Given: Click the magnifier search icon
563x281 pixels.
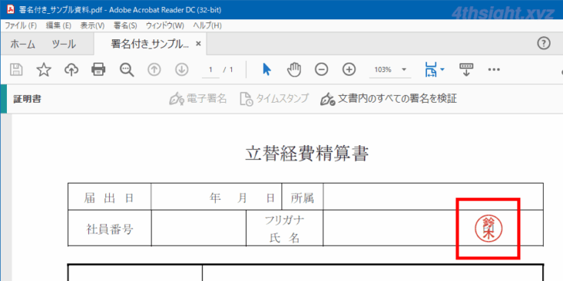Looking at the screenshot, I should (127, 69).
